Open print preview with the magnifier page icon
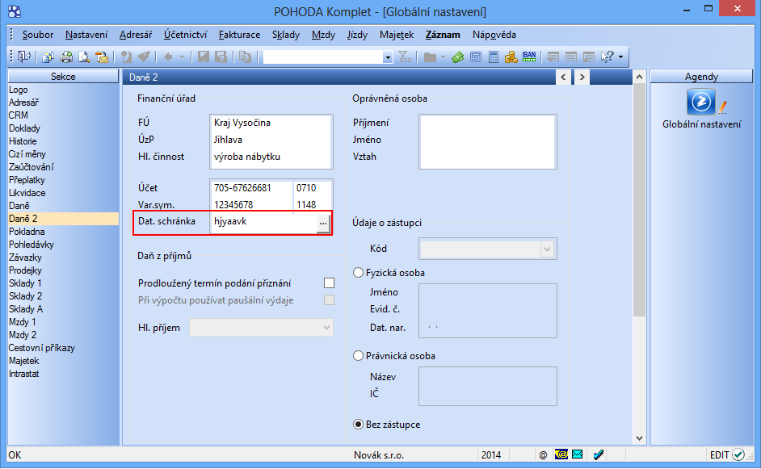Screen dimensions: 761x469 click(x=84, y=57)
